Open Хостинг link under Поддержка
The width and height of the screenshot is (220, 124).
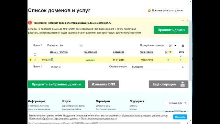point(133,109)
